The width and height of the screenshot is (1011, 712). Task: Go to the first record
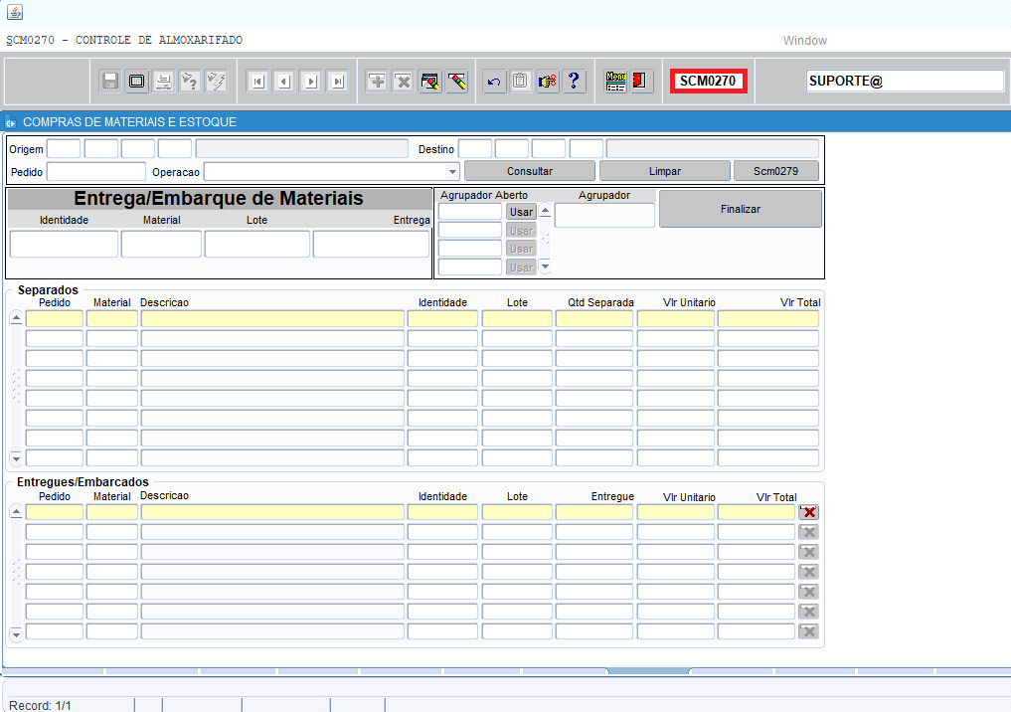click(x=257, y=82)
